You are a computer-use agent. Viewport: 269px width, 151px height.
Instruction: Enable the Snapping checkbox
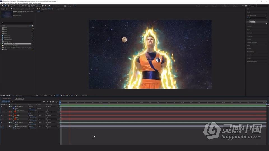pyautogui.click(x=65, y=6)
